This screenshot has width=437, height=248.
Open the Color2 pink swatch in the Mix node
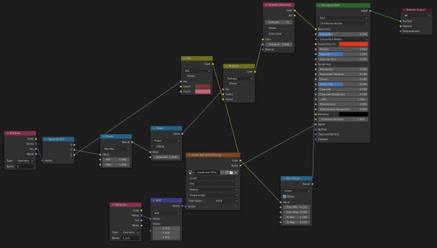point(203,91)
